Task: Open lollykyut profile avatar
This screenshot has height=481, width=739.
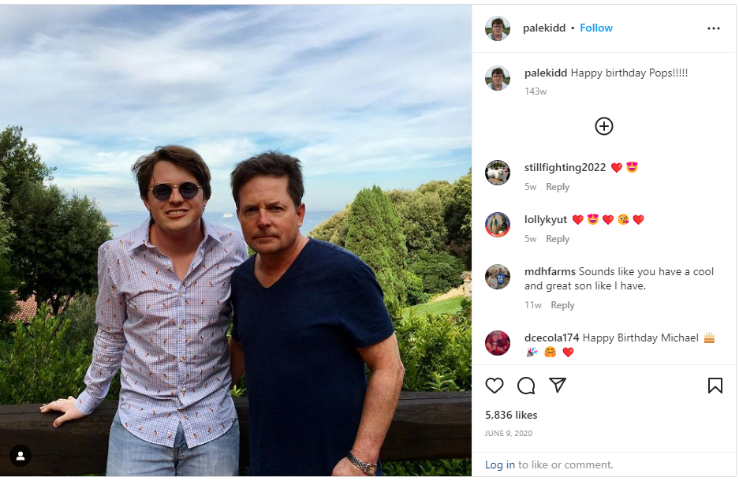Action: pyautogui.click(x=498, y=225)
